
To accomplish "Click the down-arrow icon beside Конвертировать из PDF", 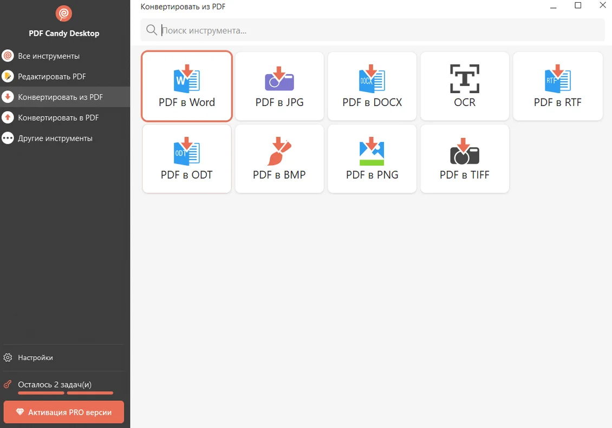I will [8, 97].
